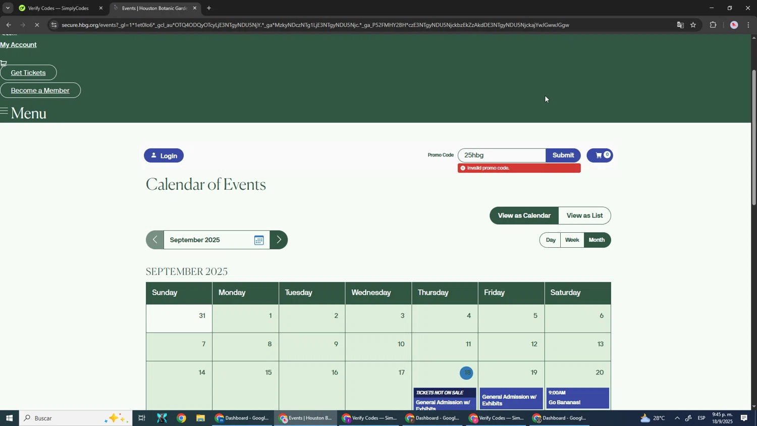
Task: Show hidden system tray icons
Action: tap(677, 418)
